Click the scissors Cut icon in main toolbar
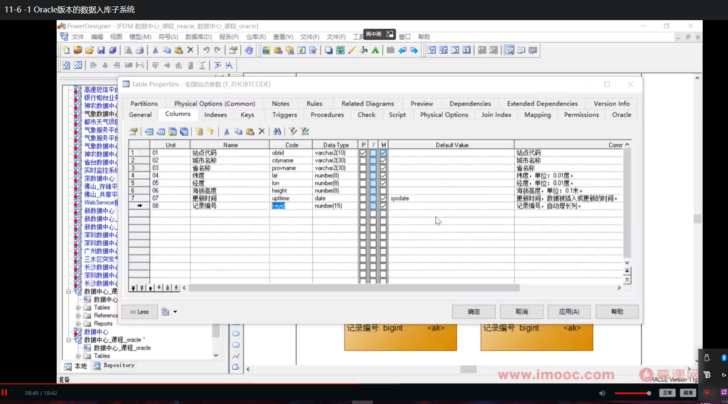This screenshot has height=404, width=728. [x=155, y=50]
